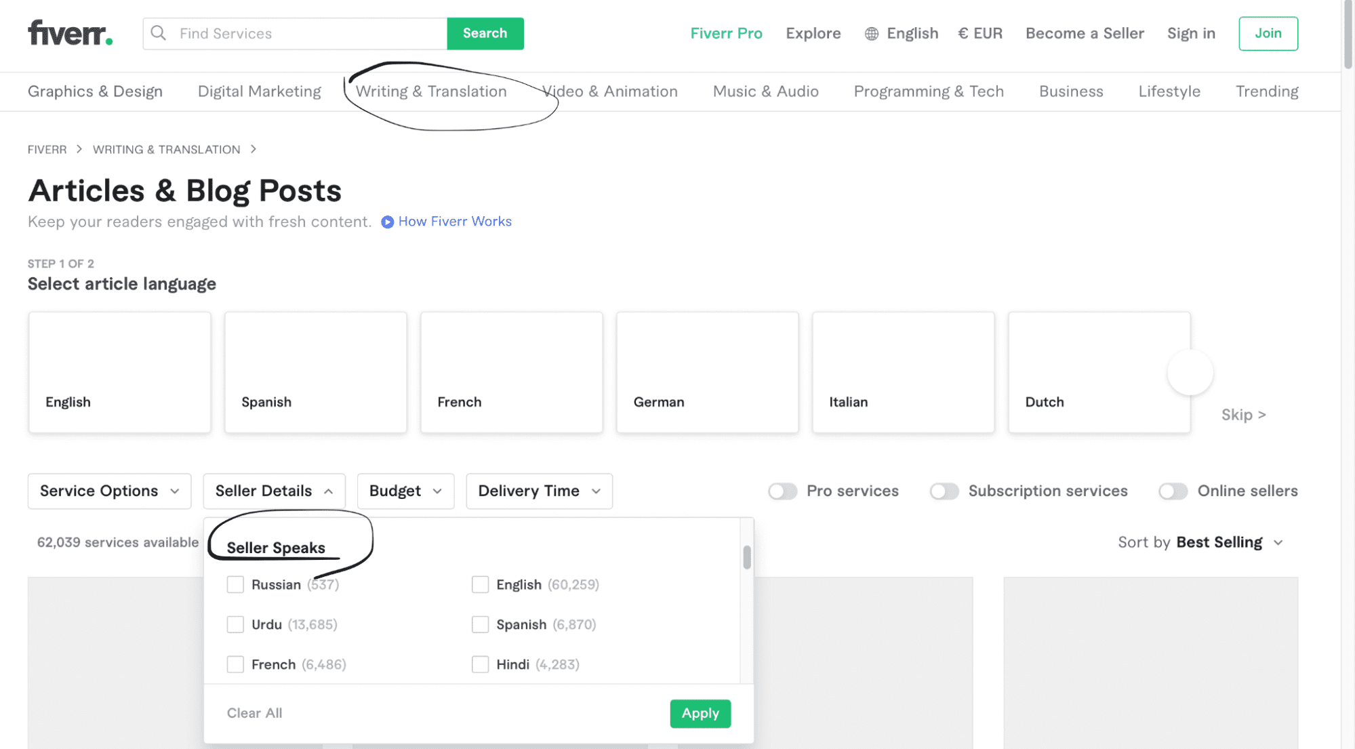Click the Seller Details panel scrollbar

(746, 557)
